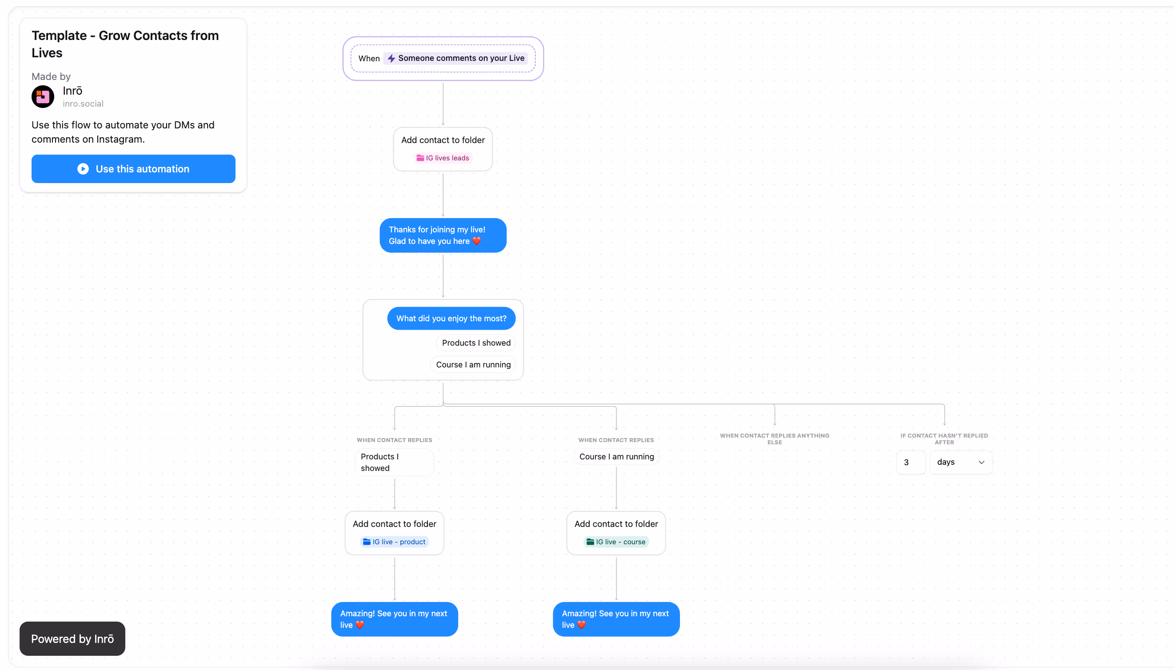The width and height of the screenshot is (1174, 670).
Task: Open the inro.social link
Action: [83, 104]
